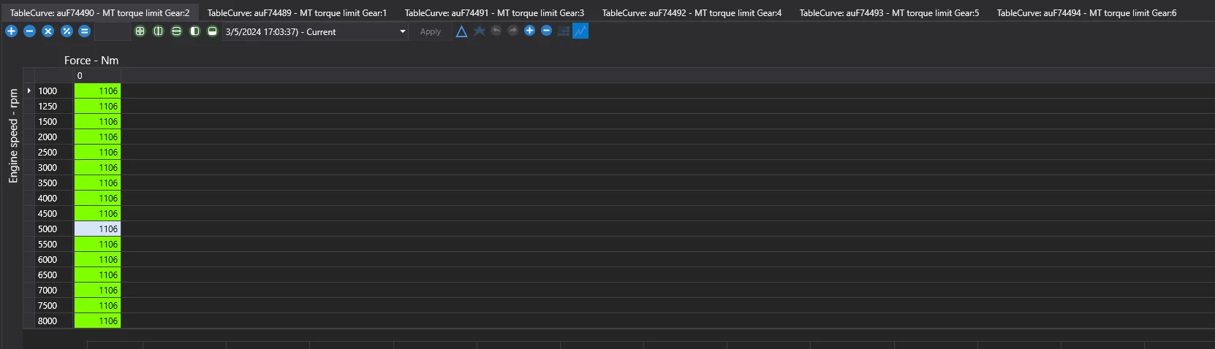Click the green select-all-cells icon
1215x349 pixels.
click(140, 31)
